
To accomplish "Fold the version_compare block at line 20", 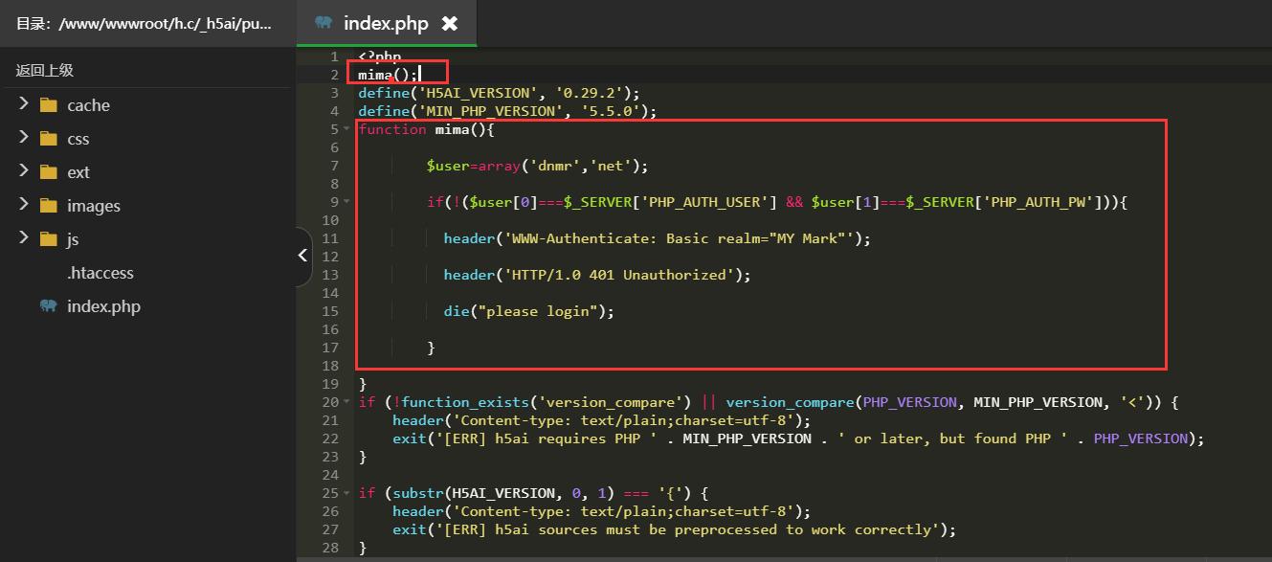I will (346, 402).
